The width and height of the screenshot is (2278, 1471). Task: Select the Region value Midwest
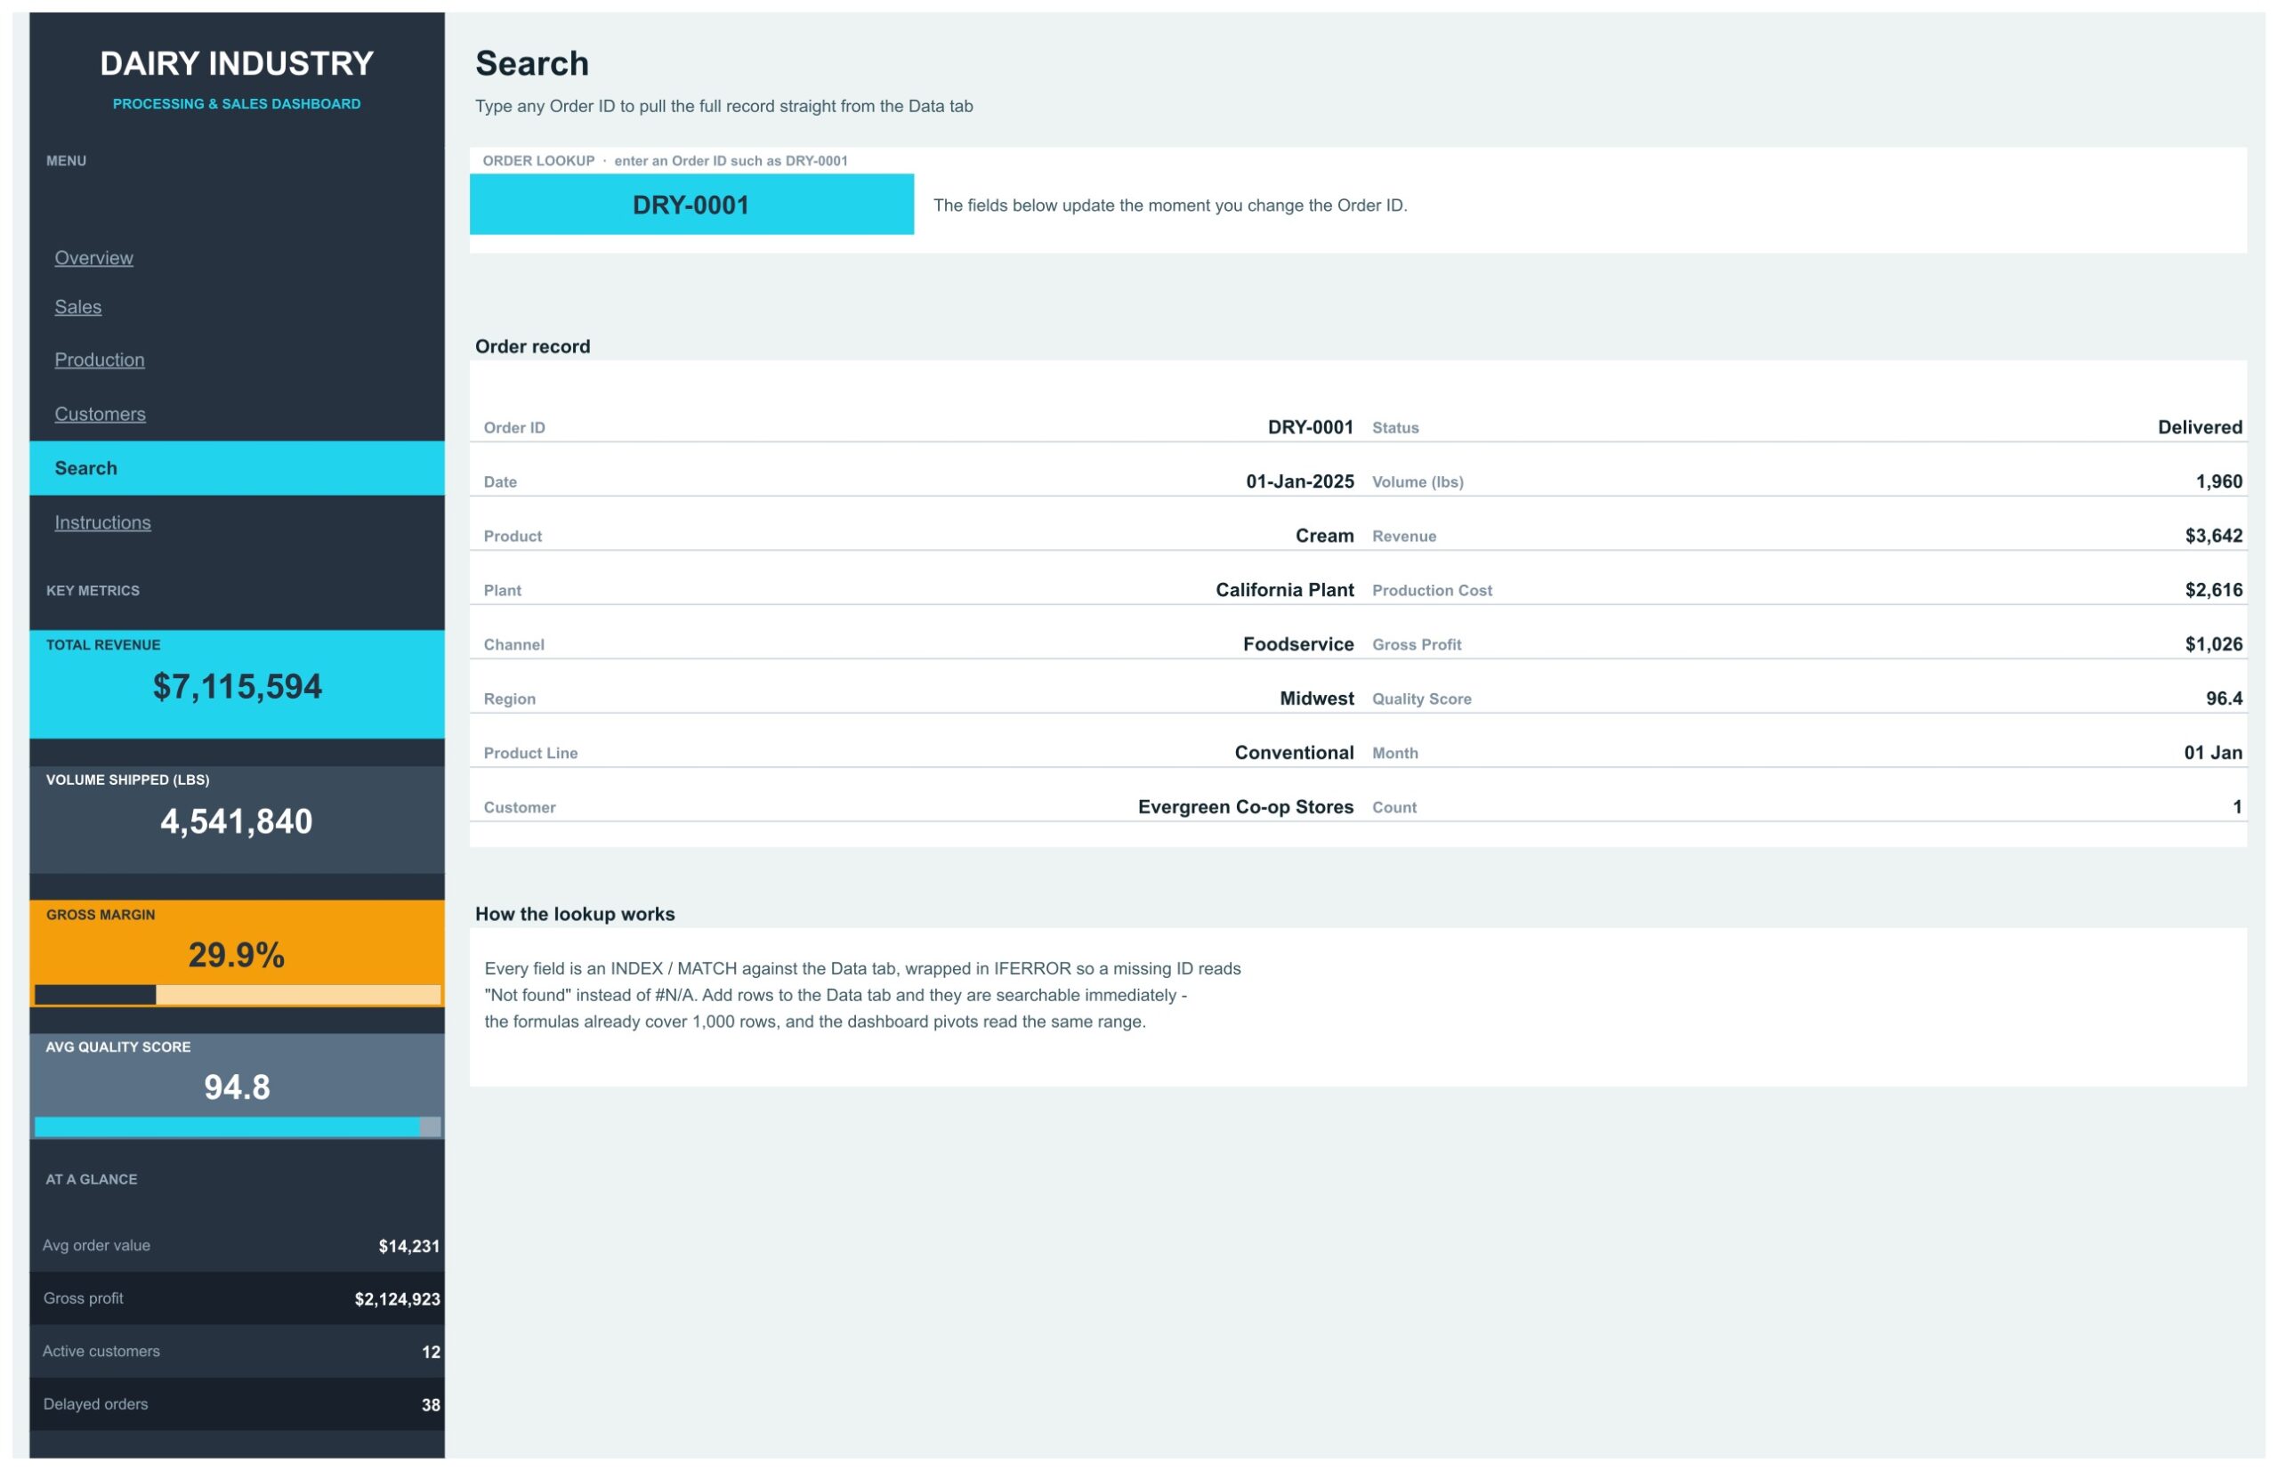1317,699
